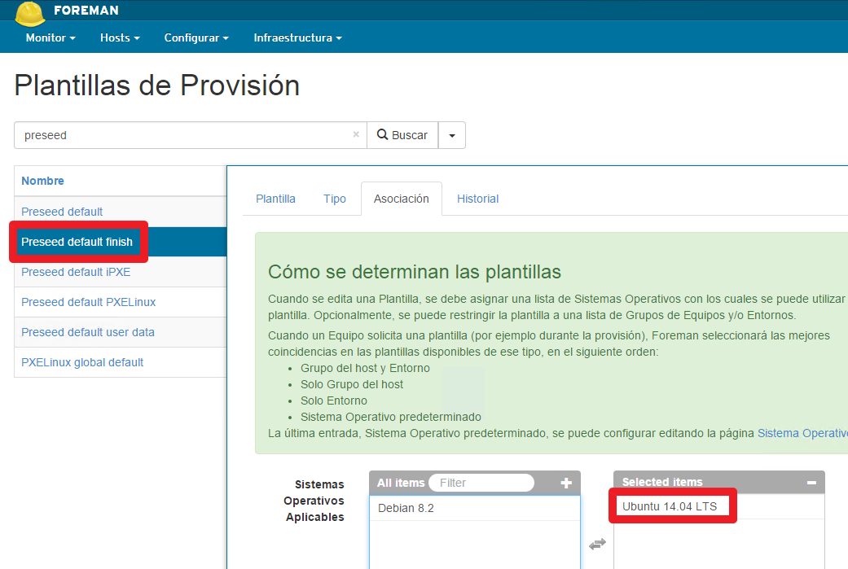This screenshot has height=569, width=848.
Task: Select the Asociación tab
Action: [x=402, y=199]
